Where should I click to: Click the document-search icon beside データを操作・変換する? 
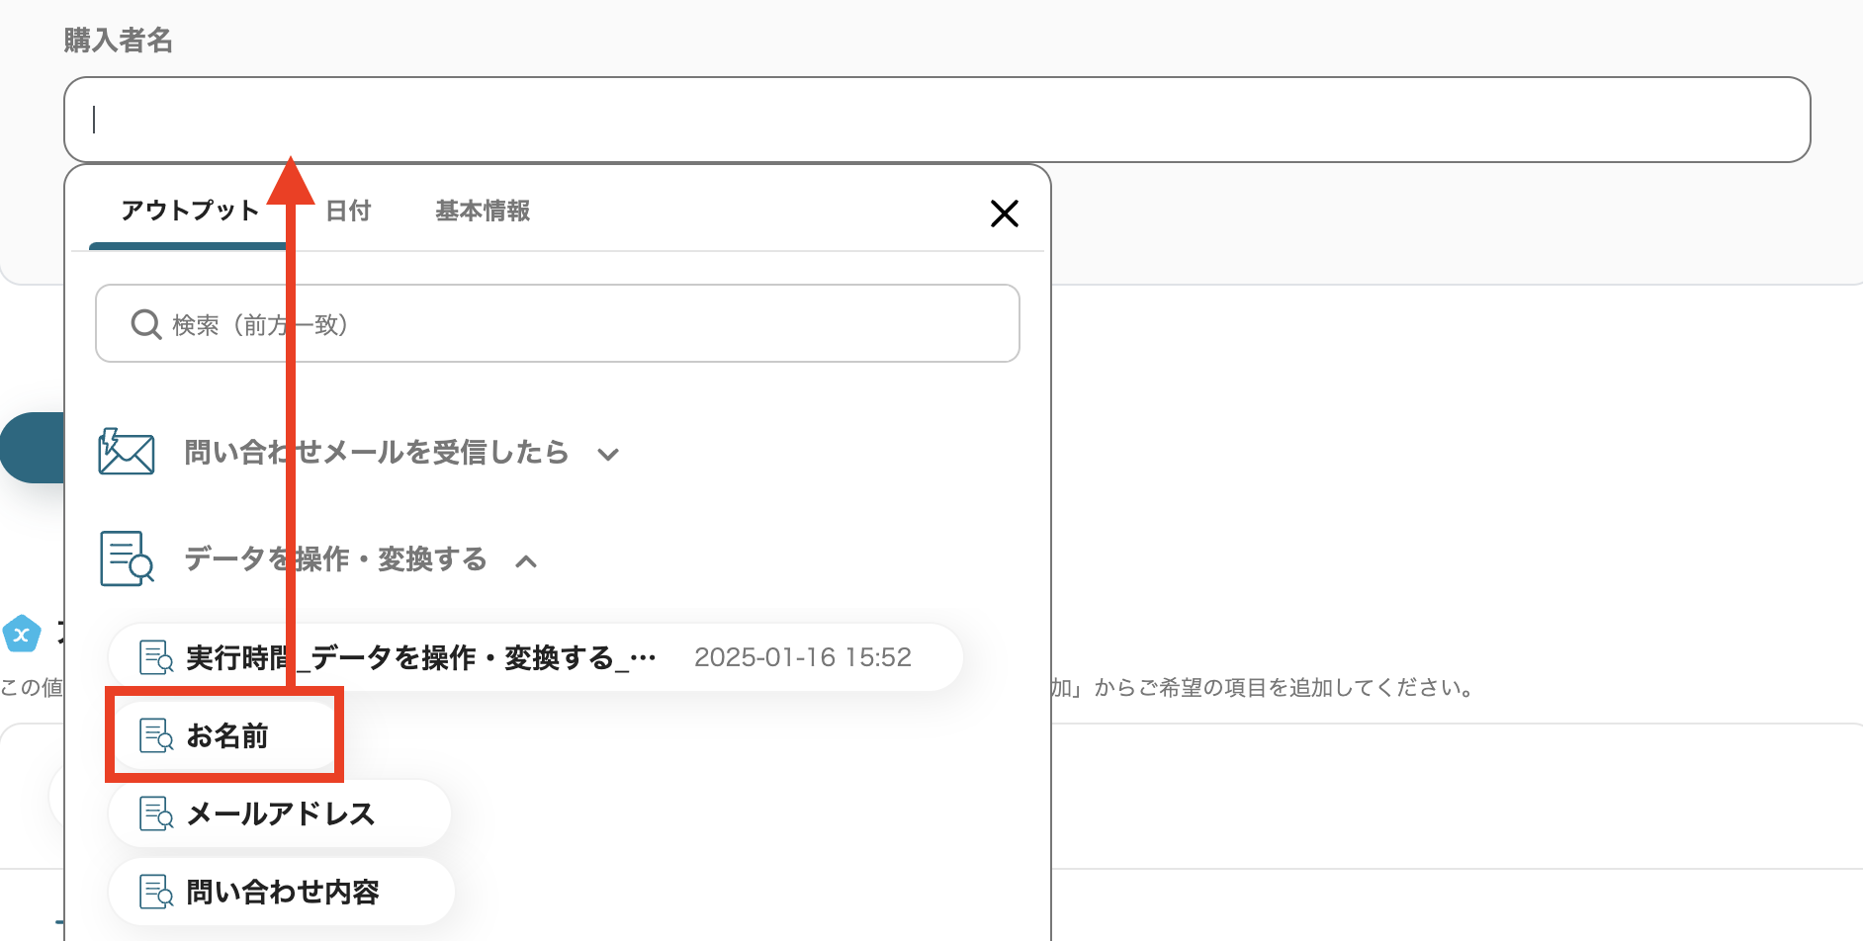coord(127,558)
